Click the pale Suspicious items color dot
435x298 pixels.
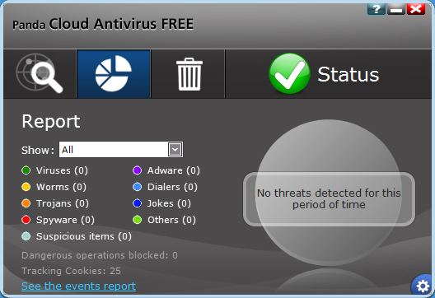pos(26,236)
